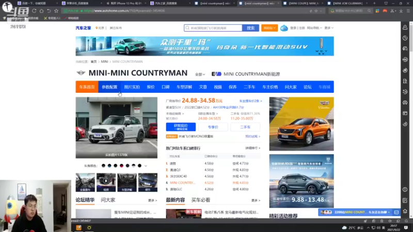
Task: Open the 详细排行 ranking link
Action: coord(252,148)
